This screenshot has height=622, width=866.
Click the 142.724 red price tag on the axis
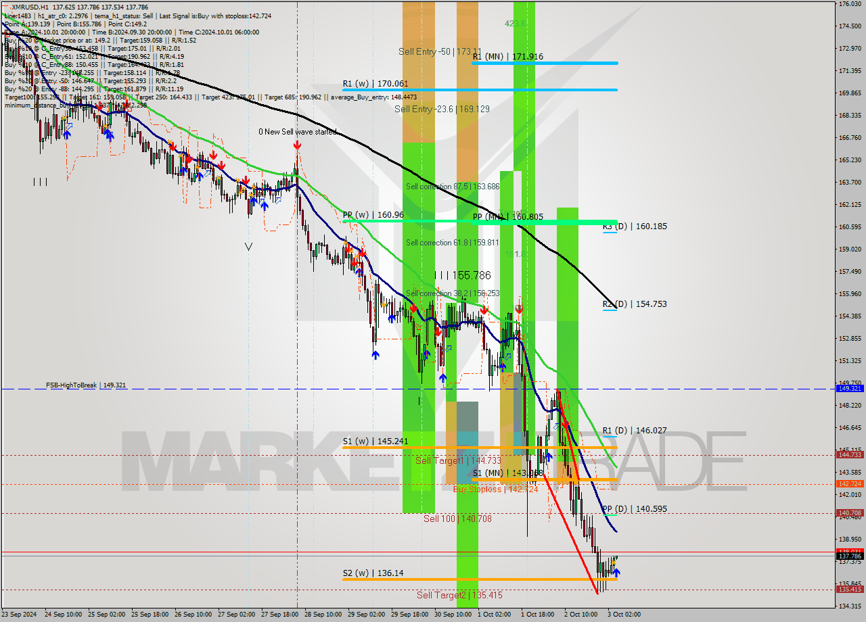click(850, 484)
